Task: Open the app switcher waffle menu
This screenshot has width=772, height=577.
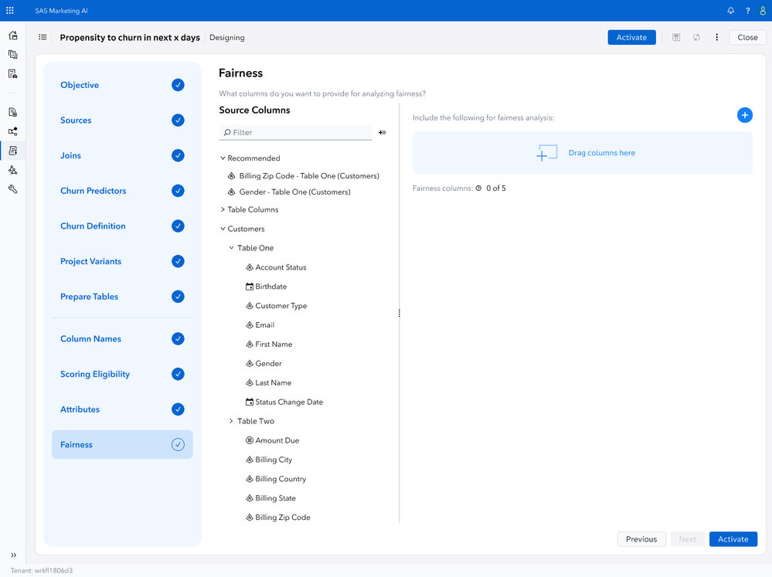Action: (9, 10)
